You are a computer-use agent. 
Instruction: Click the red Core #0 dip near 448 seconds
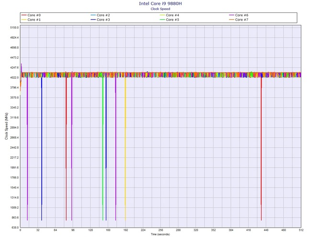pos(261,149)
